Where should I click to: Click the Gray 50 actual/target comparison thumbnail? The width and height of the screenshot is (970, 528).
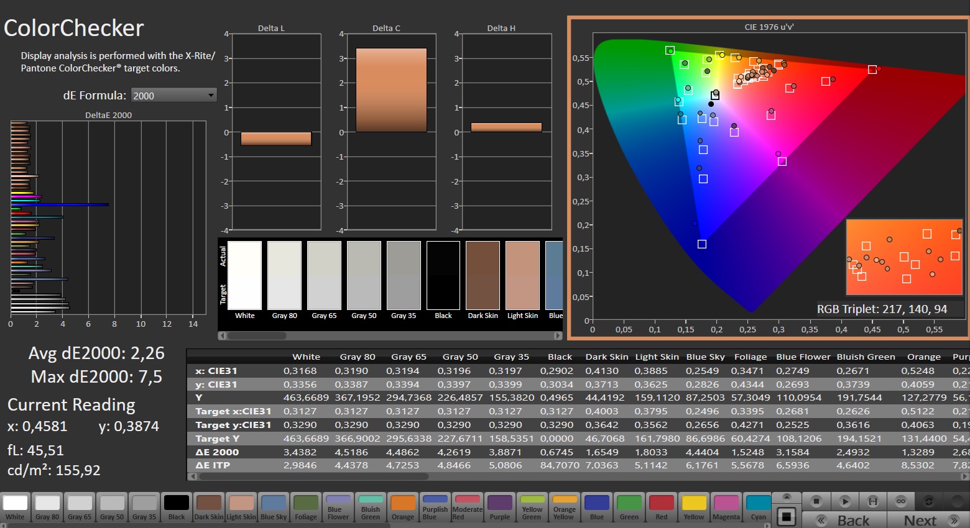(364, 275)
